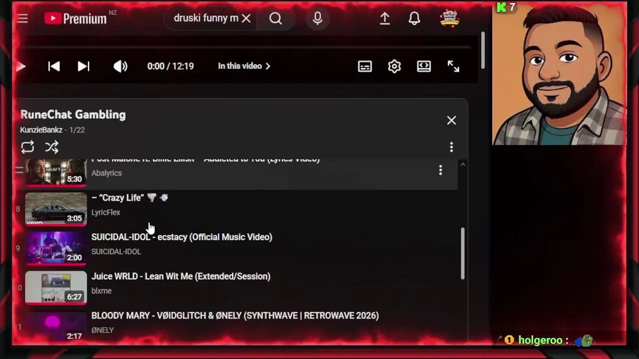
Task: Enter full screen mode
Action: (453, 66)
